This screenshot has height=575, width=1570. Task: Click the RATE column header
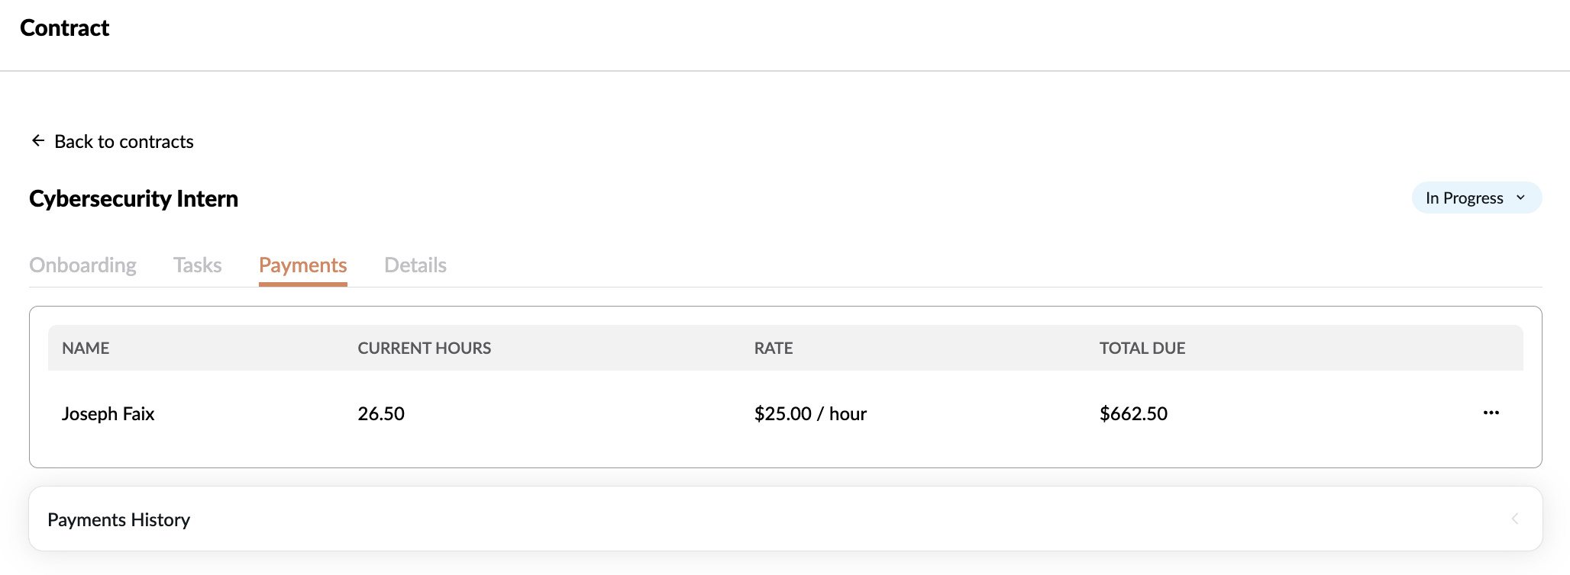[x=773, y=349]
